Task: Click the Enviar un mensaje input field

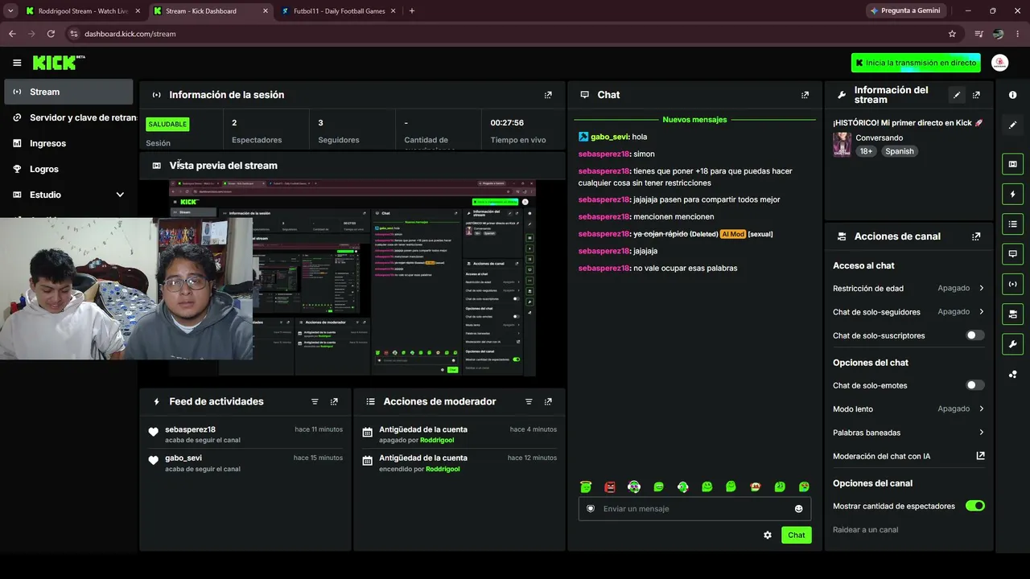Action: (694, 508)
